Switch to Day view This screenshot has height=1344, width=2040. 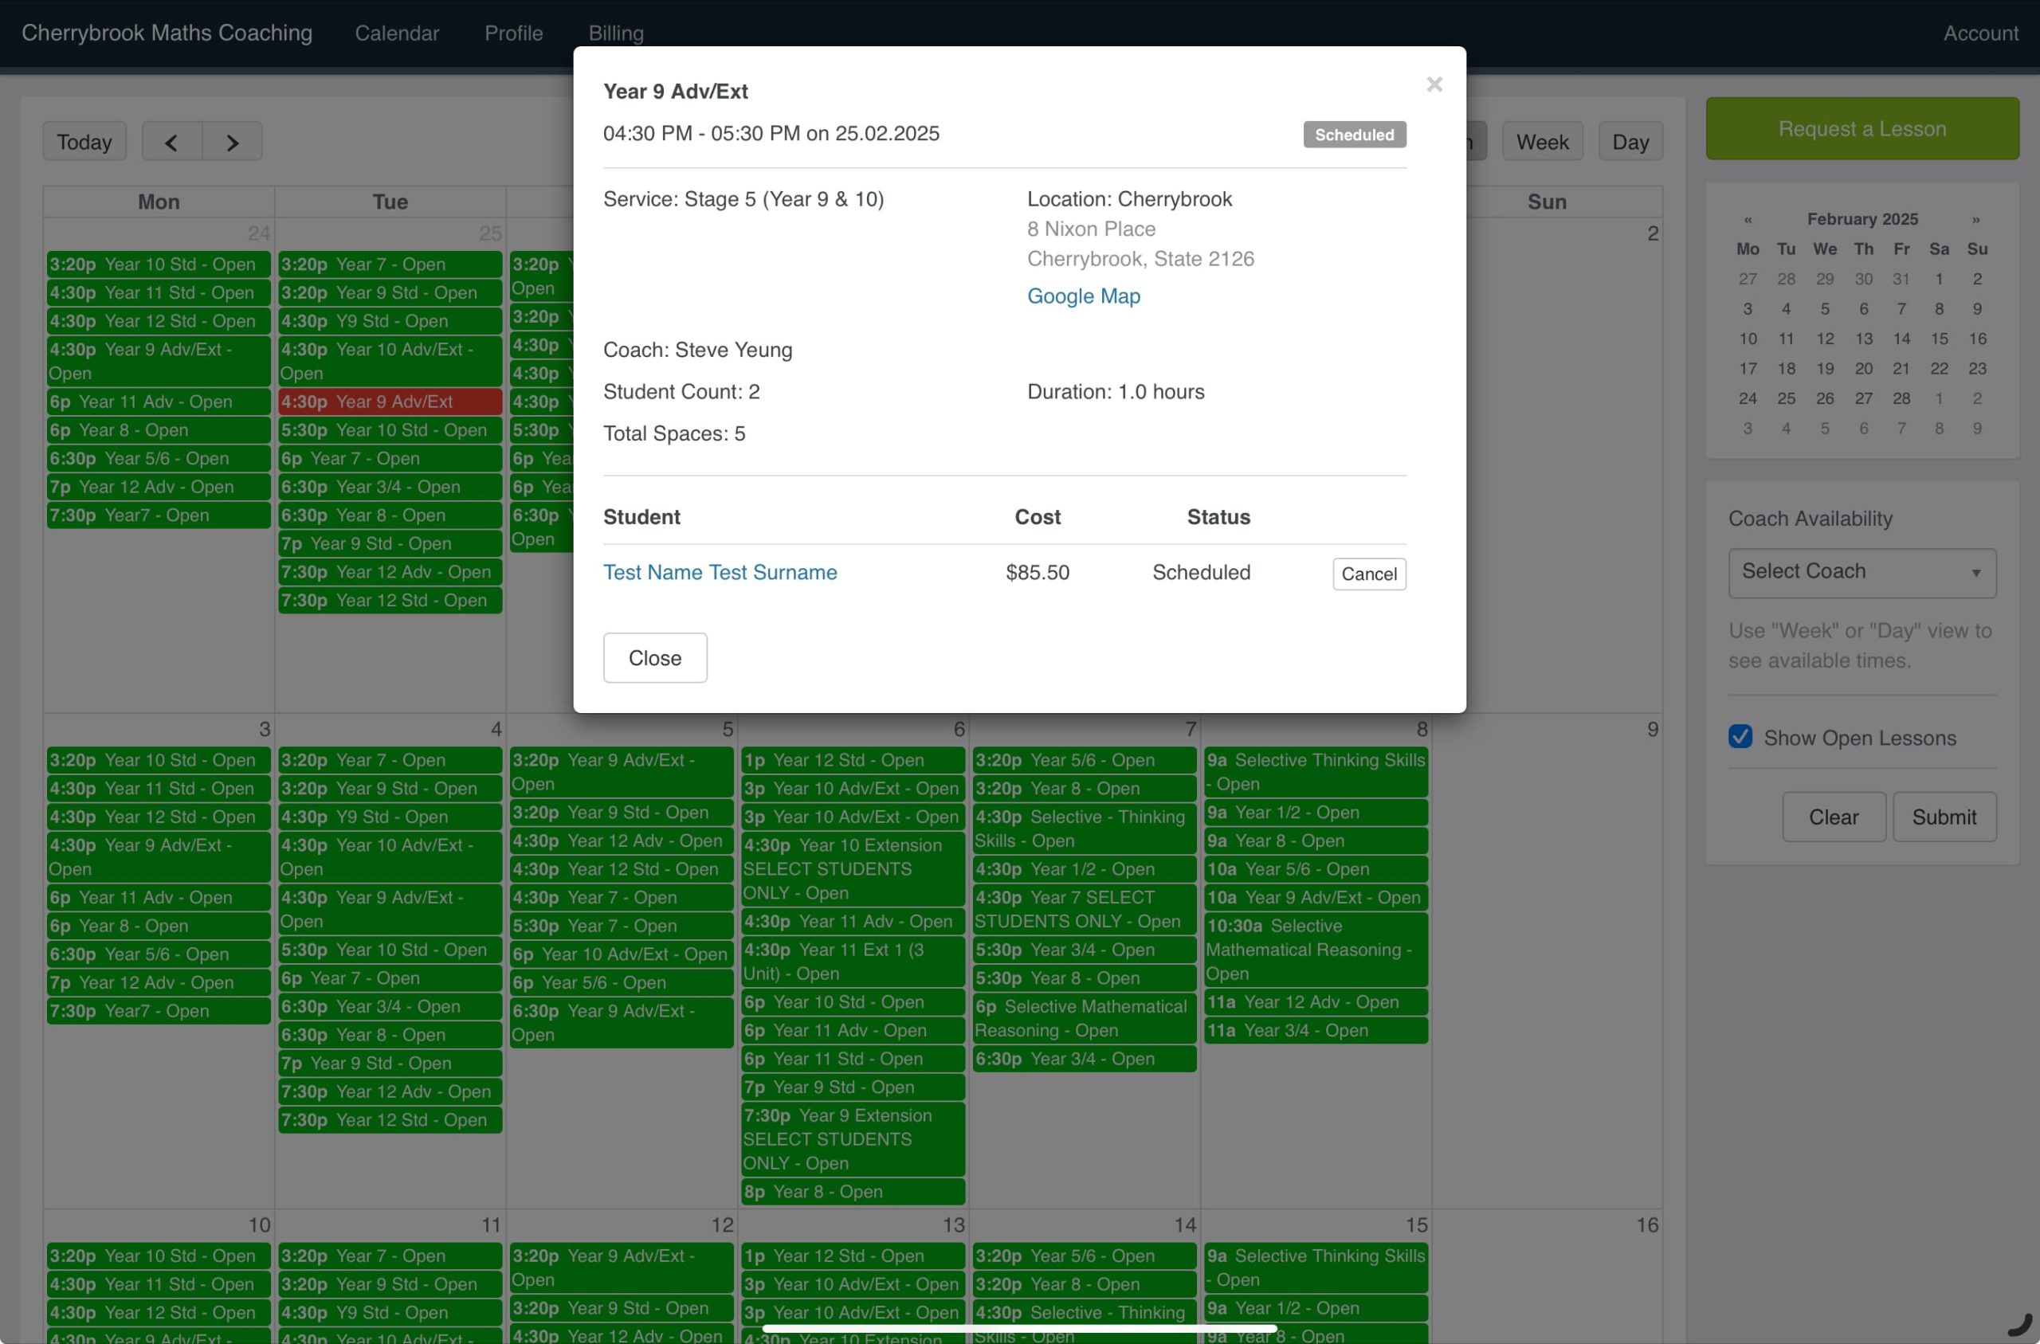pyautogui.click(x=1630, y=143)
